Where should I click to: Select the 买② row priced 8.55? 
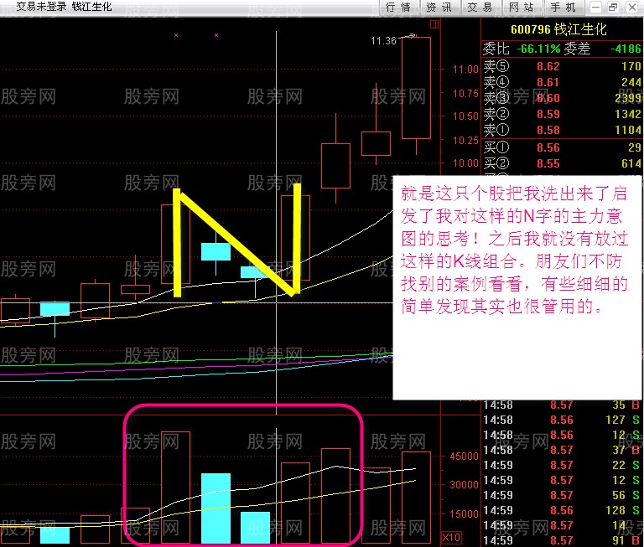(562, 163)
